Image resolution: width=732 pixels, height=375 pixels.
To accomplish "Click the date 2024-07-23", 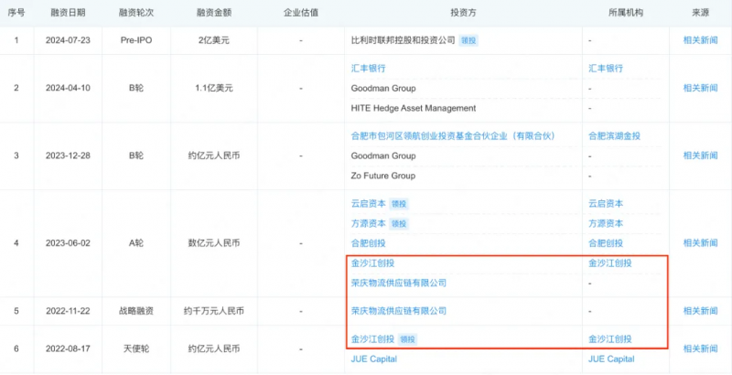I will click(68, 40).
